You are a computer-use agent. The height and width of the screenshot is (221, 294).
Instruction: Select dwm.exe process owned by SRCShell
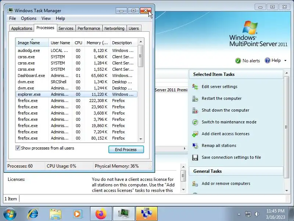point(77,82)
